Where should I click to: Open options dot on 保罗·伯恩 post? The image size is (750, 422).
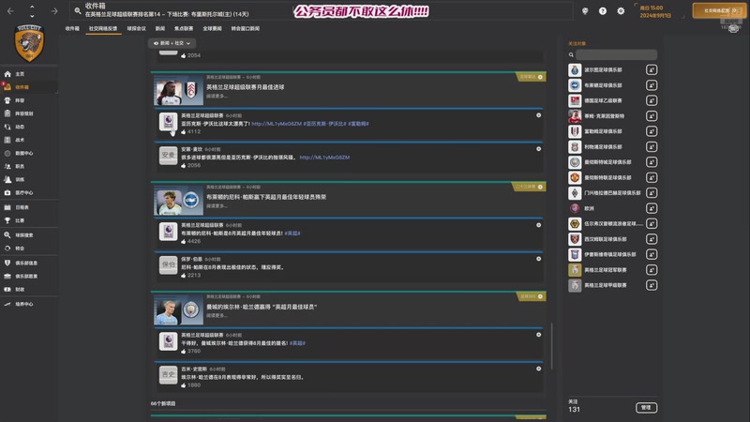click(538, 259)
